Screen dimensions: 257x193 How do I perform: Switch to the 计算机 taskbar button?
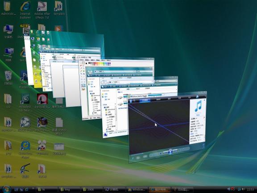click(x=114, y=189)
